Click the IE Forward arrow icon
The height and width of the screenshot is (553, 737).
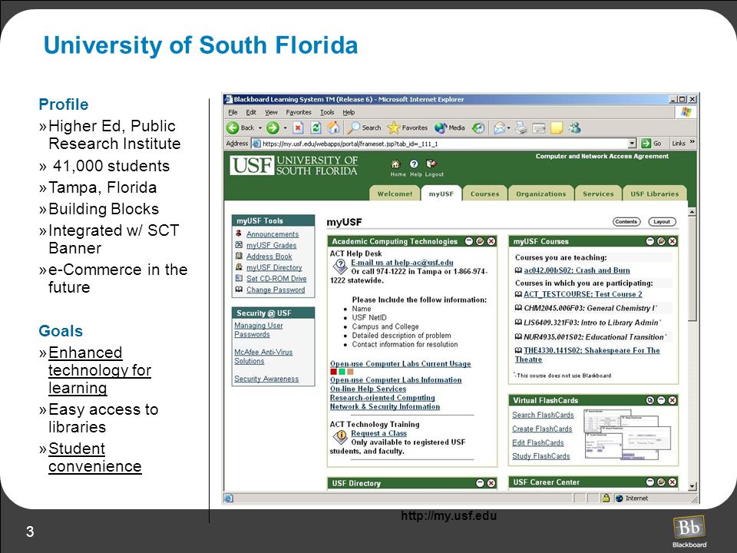(x=273, y=128)
